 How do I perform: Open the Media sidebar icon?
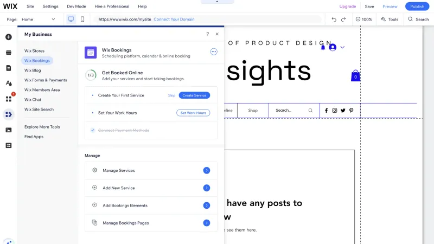(9, 130)
